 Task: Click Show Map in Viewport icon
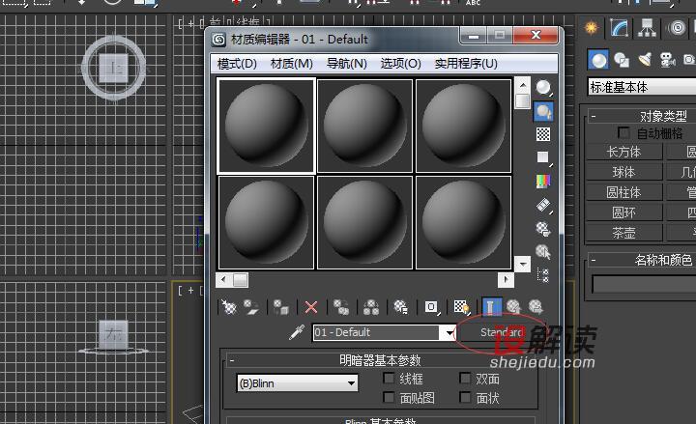461,307
